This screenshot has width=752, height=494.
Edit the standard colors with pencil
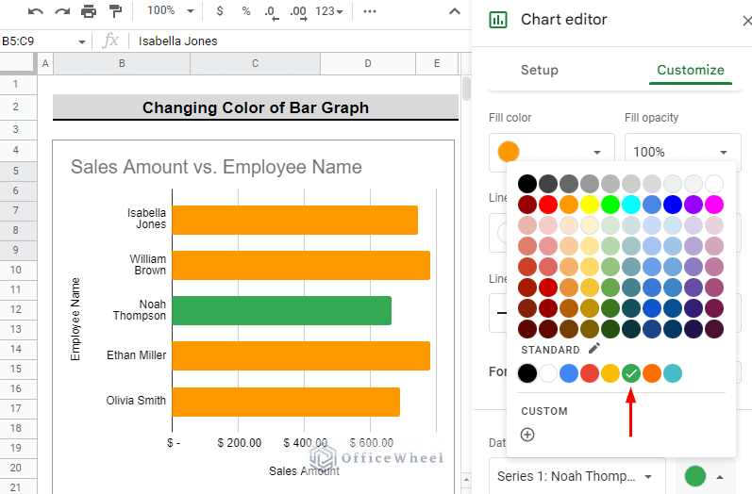594,348
